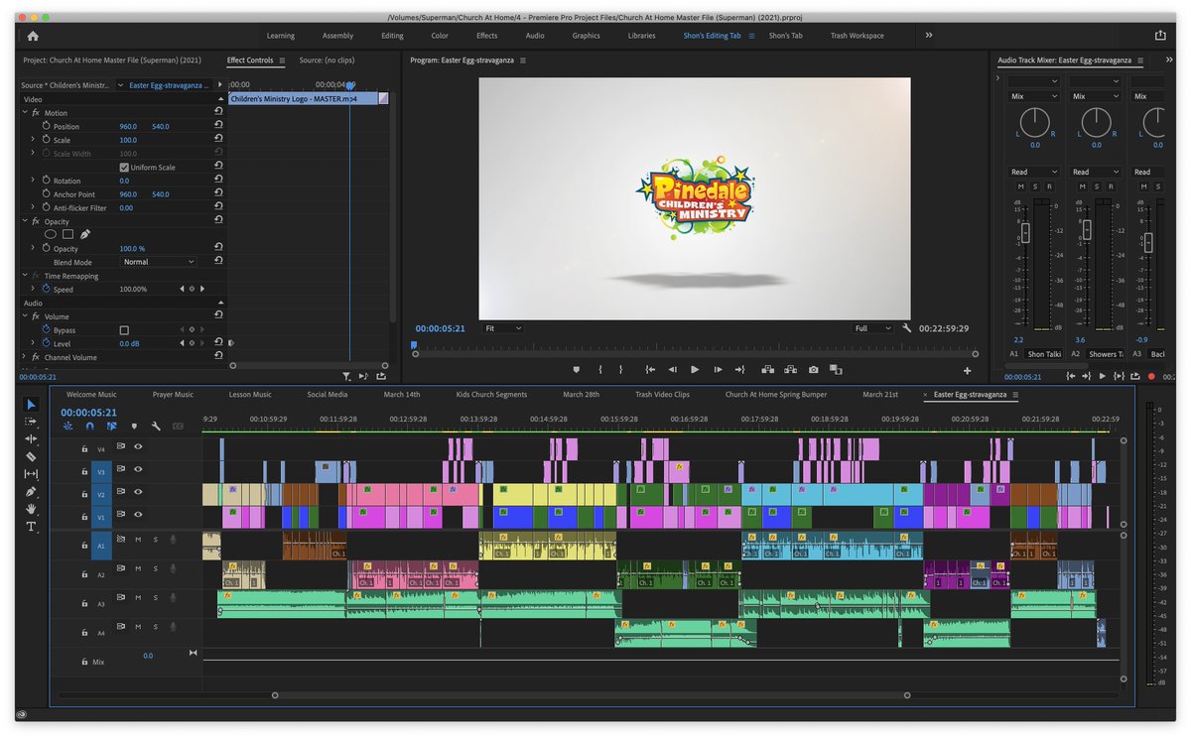Click Mark Out in Program monitor
1191x739 pixels.
[x=621, y=369]
